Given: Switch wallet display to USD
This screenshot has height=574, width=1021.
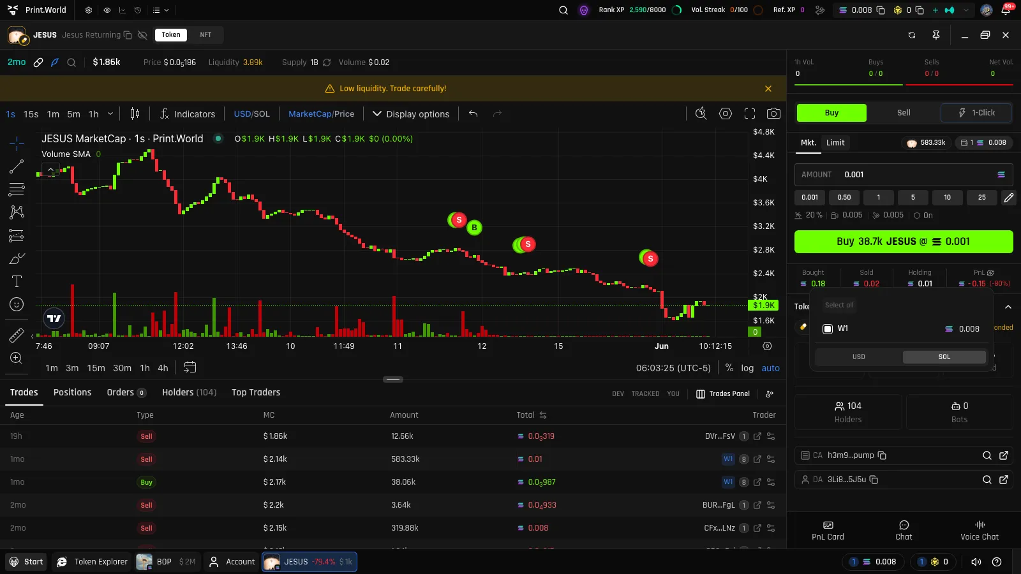Looking at the screenshot, I should [x=859, y=357].
